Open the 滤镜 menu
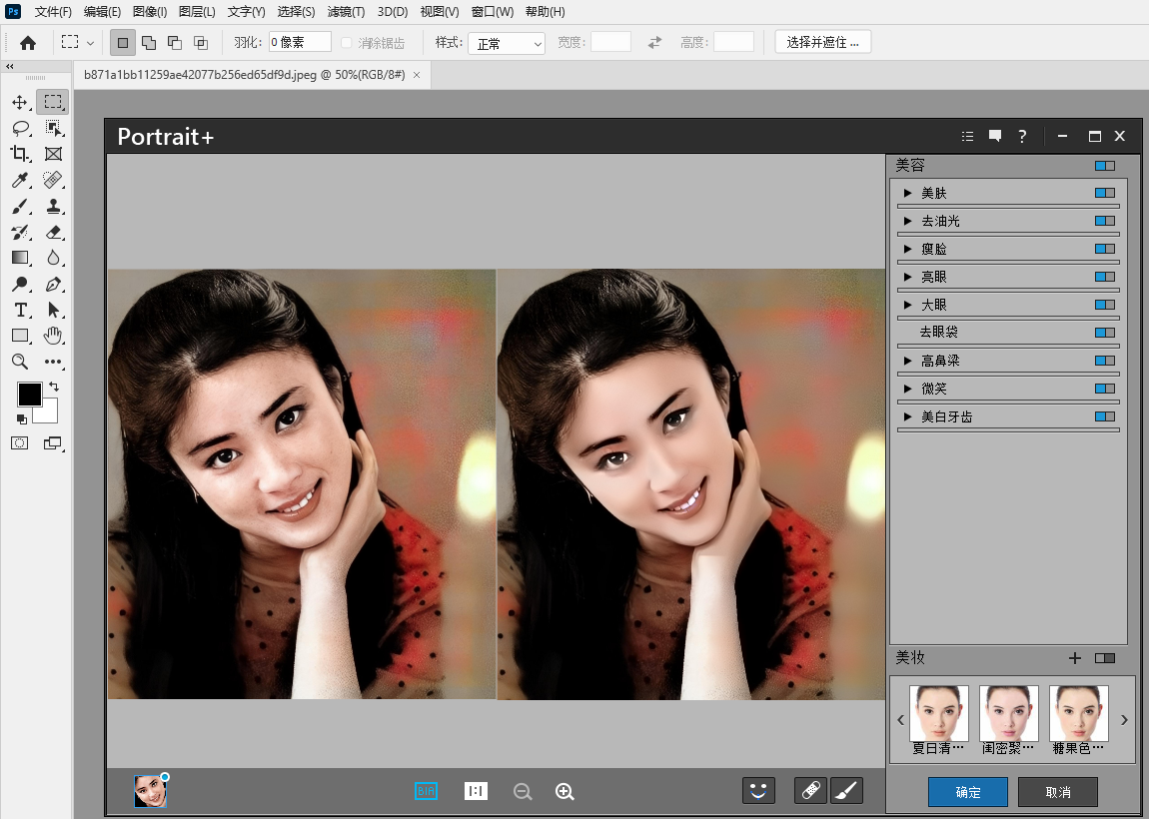 tap(346, 11)
